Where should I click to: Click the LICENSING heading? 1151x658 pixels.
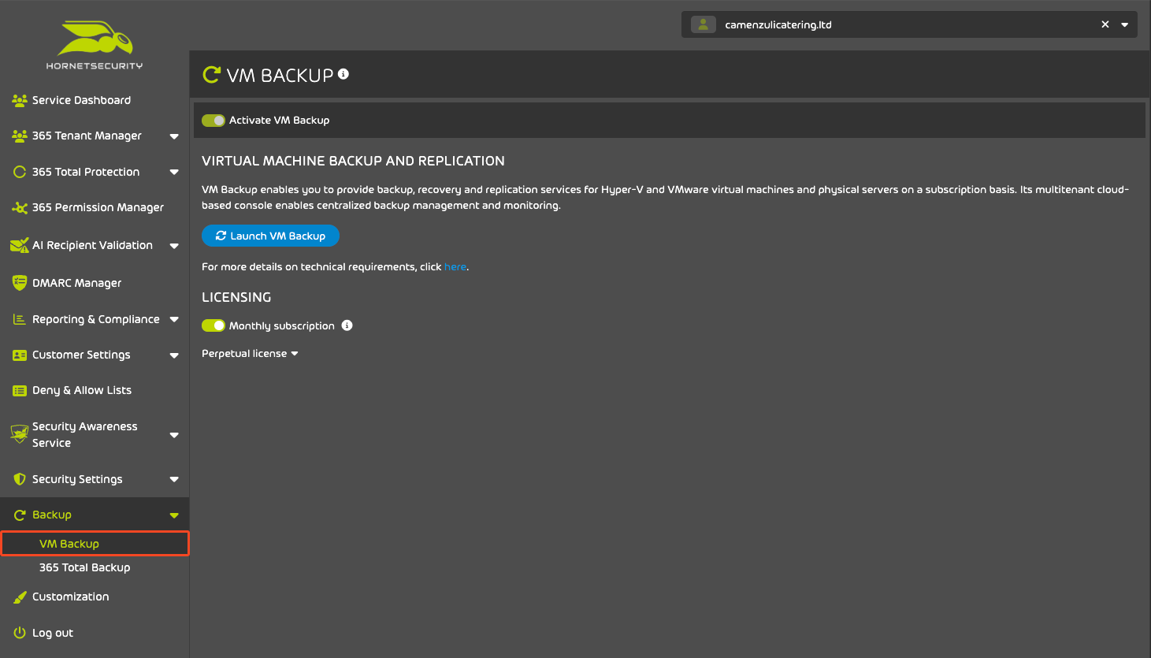236,297
